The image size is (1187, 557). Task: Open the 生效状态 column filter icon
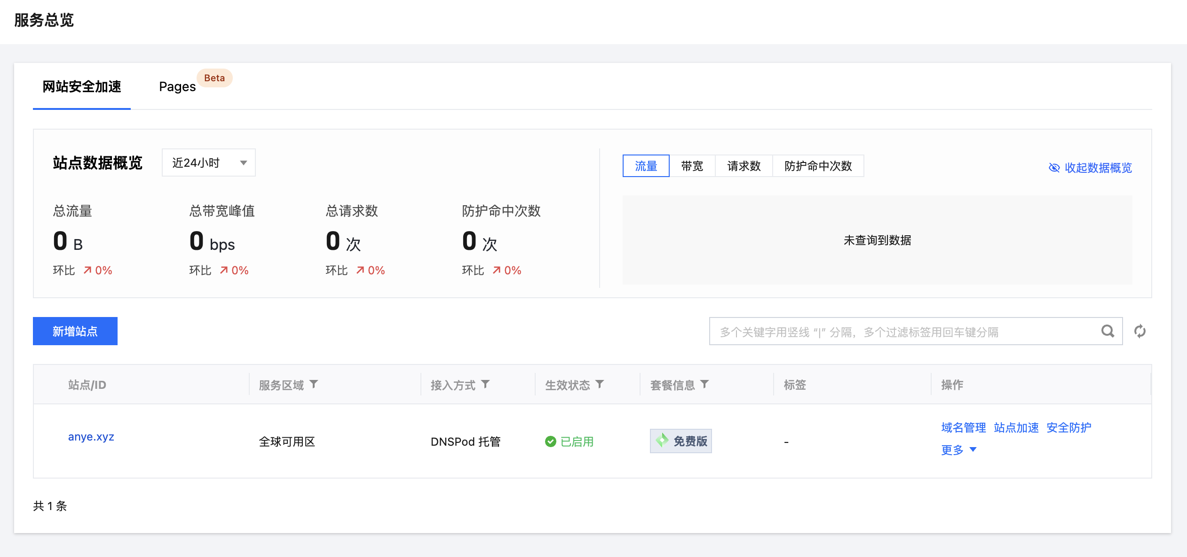pos(600,384)
